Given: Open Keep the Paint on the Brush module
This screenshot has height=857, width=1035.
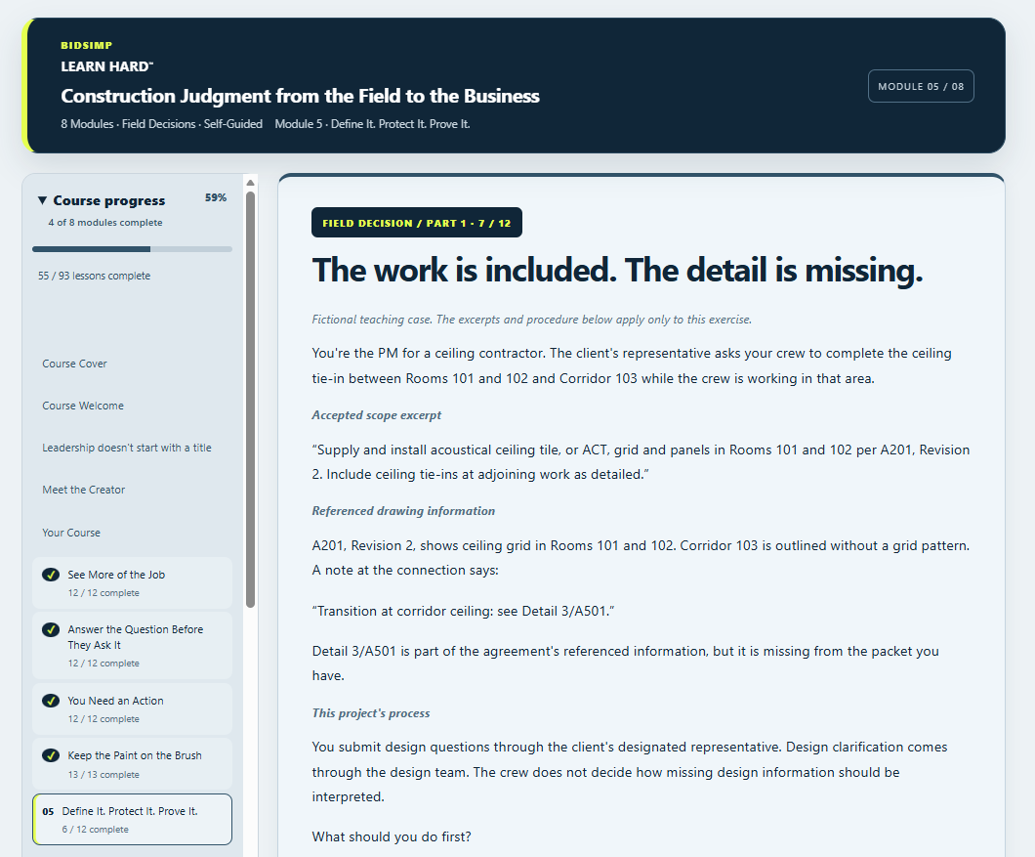Looking at the screenshot, I should 132,764.
